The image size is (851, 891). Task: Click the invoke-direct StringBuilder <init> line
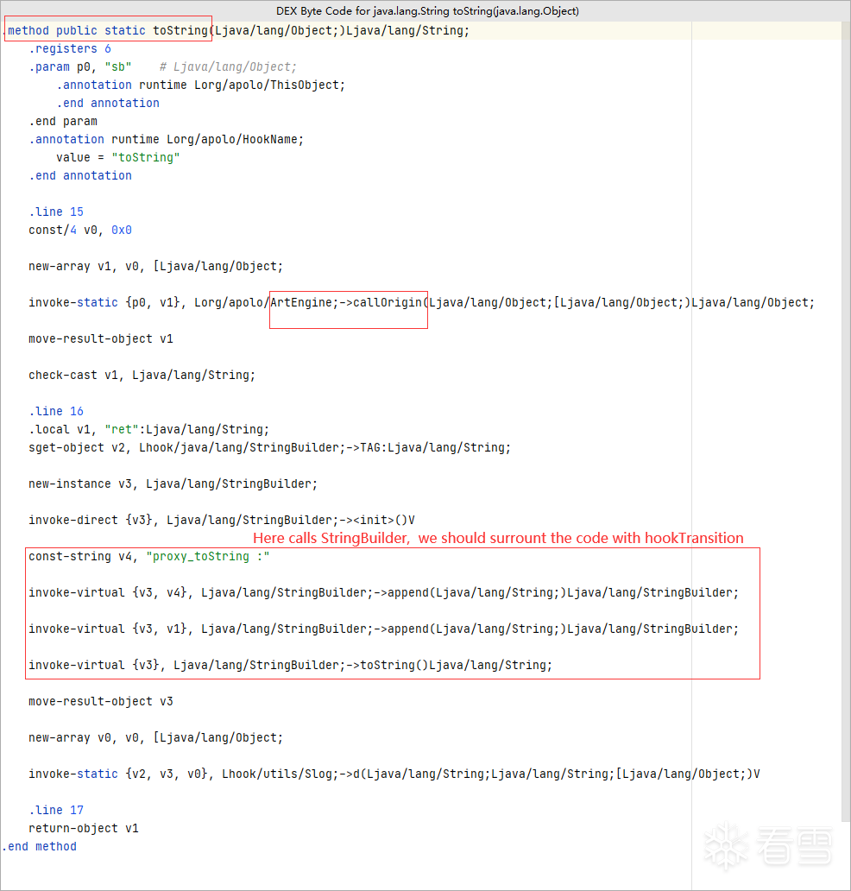(222, 521)
